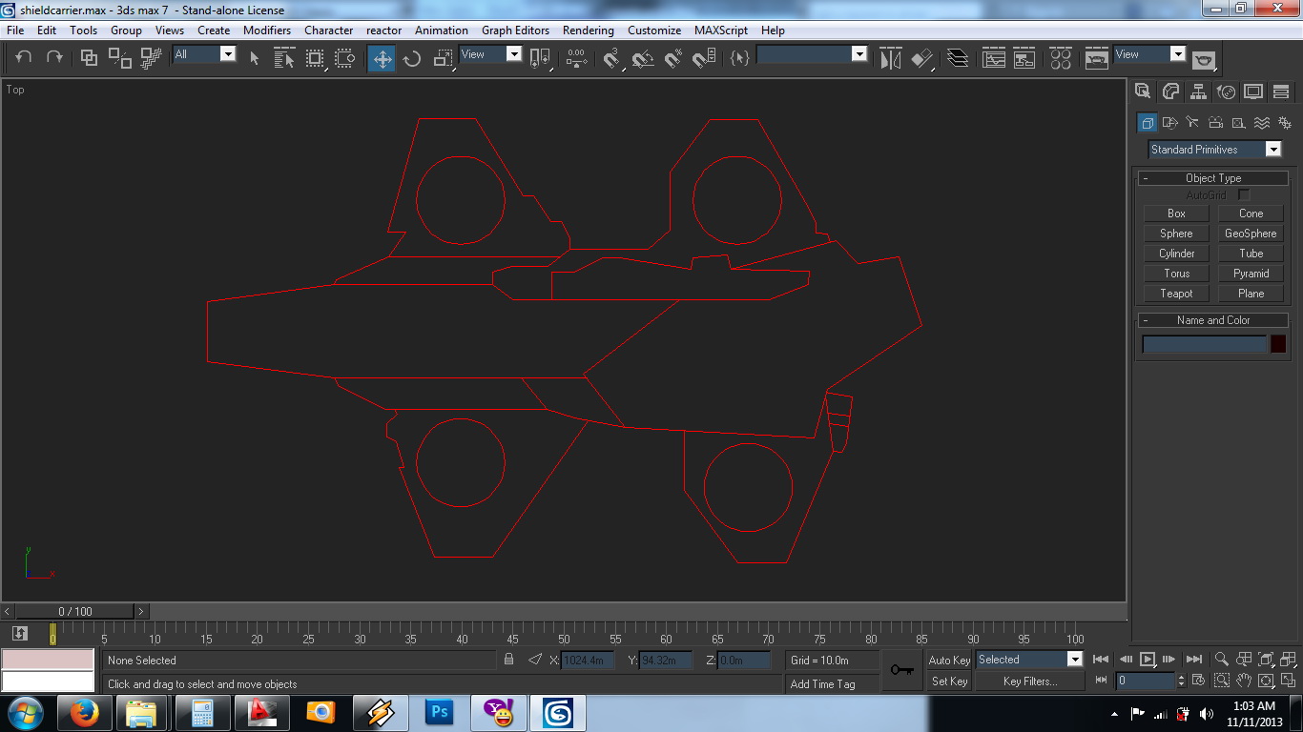Image resolution: width=1303 pixels, height=732 pixels.
Task: Open the Rendering menu
Action: 589,30
